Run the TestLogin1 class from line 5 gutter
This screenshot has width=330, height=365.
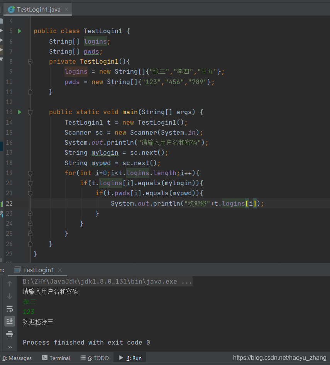[x=20, y=31]
